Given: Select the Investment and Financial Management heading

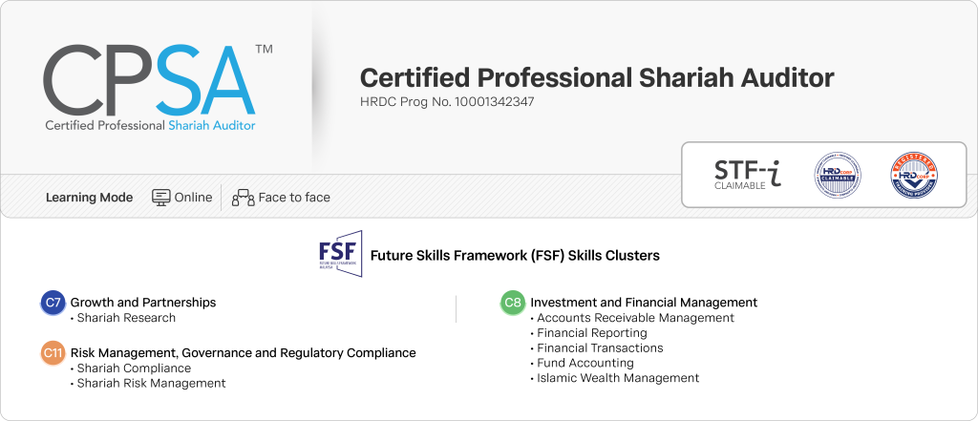Looking at the screenshot, I should pyautogui.click(x=644, y=303).
